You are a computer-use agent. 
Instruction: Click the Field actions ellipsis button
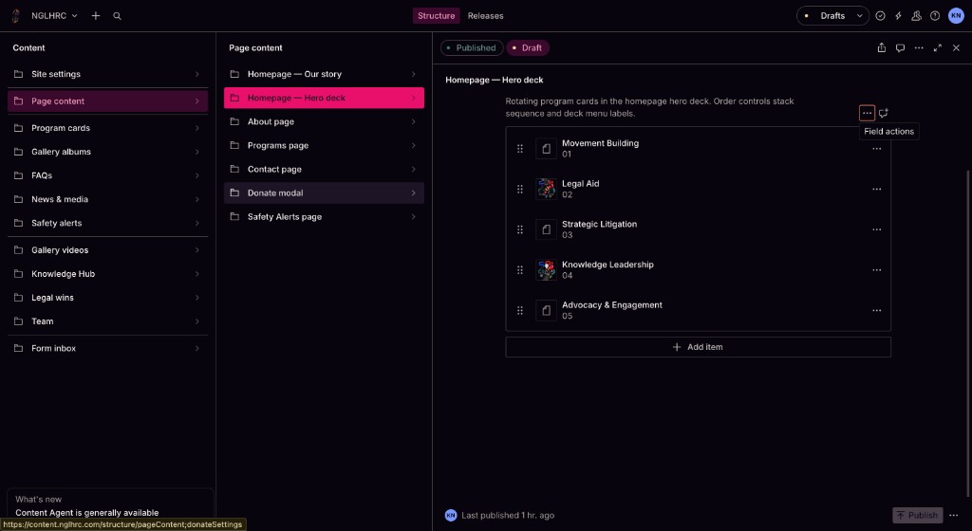[867, 113]
